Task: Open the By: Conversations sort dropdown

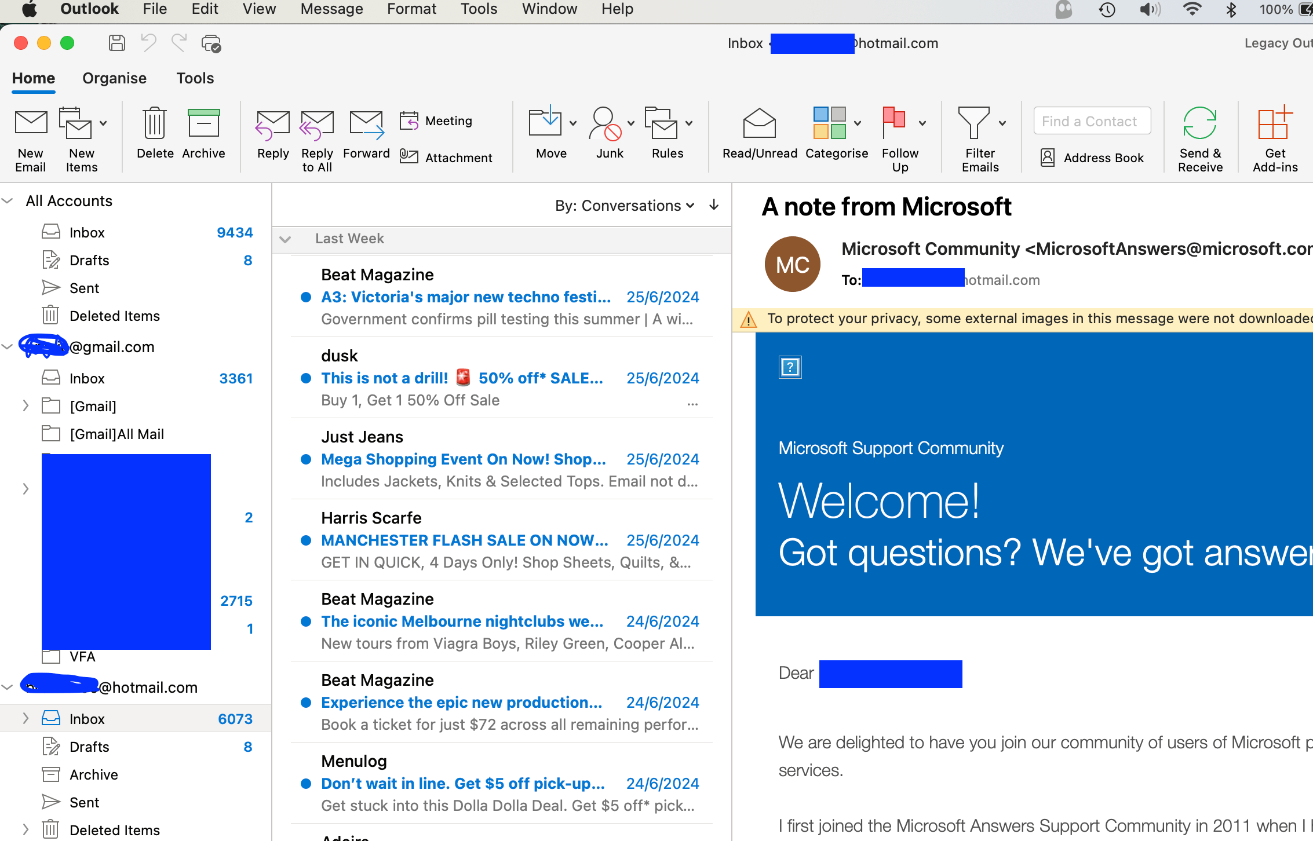Action: tap(624, 206)
